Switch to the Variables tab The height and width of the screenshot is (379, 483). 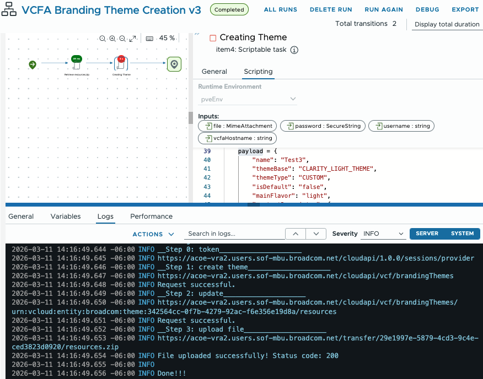66,216
